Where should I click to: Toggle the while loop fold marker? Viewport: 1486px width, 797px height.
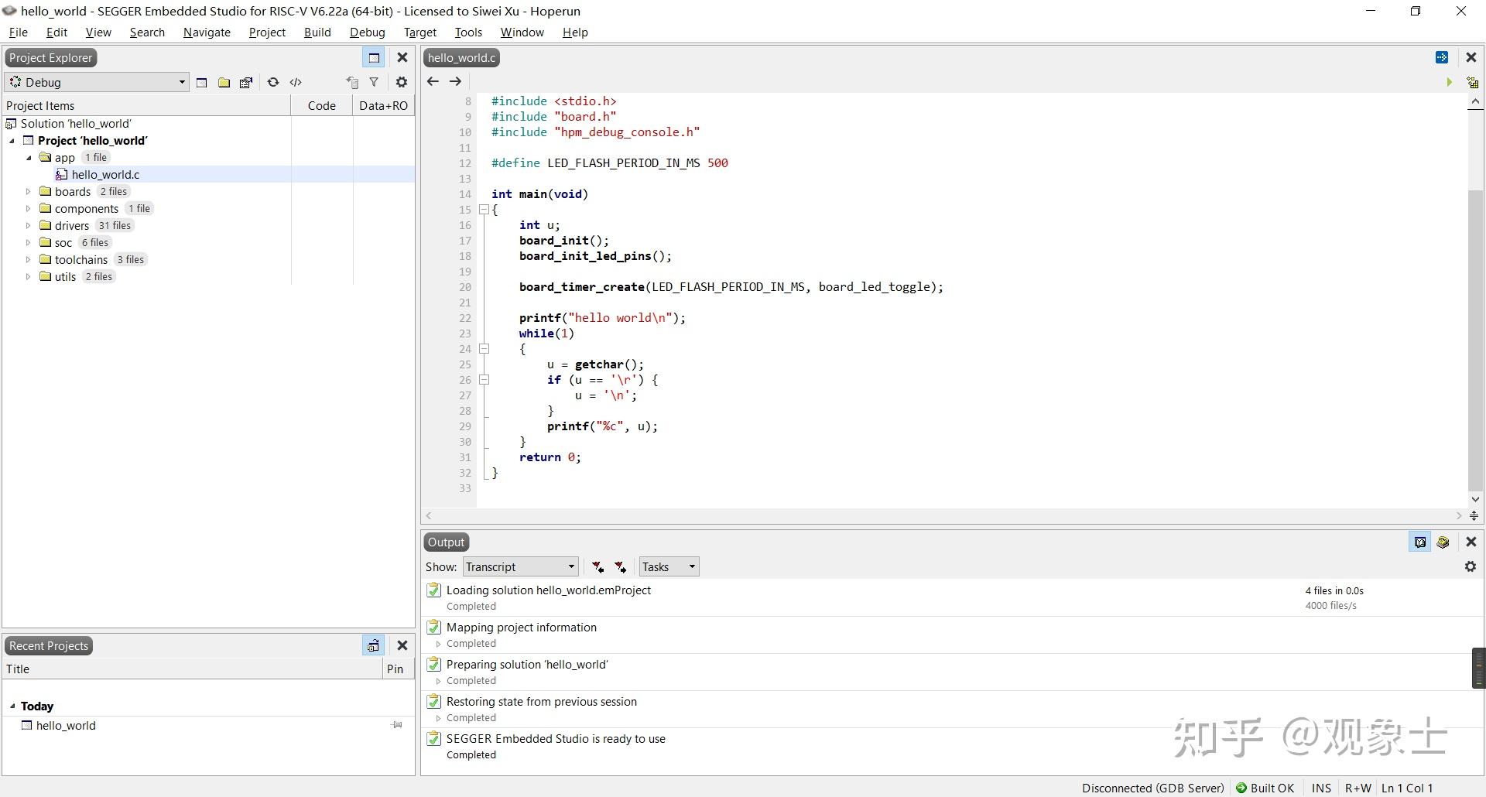(484, 349)
